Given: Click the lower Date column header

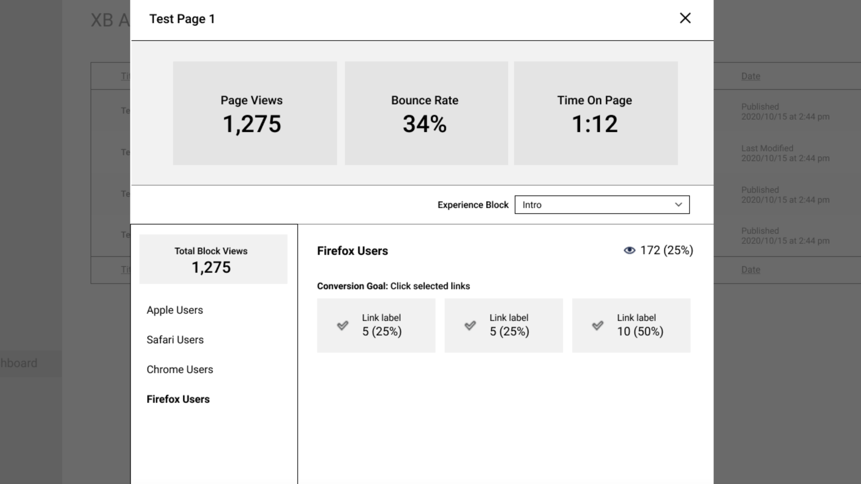Looking at the screenshot, I should (750, 269).
